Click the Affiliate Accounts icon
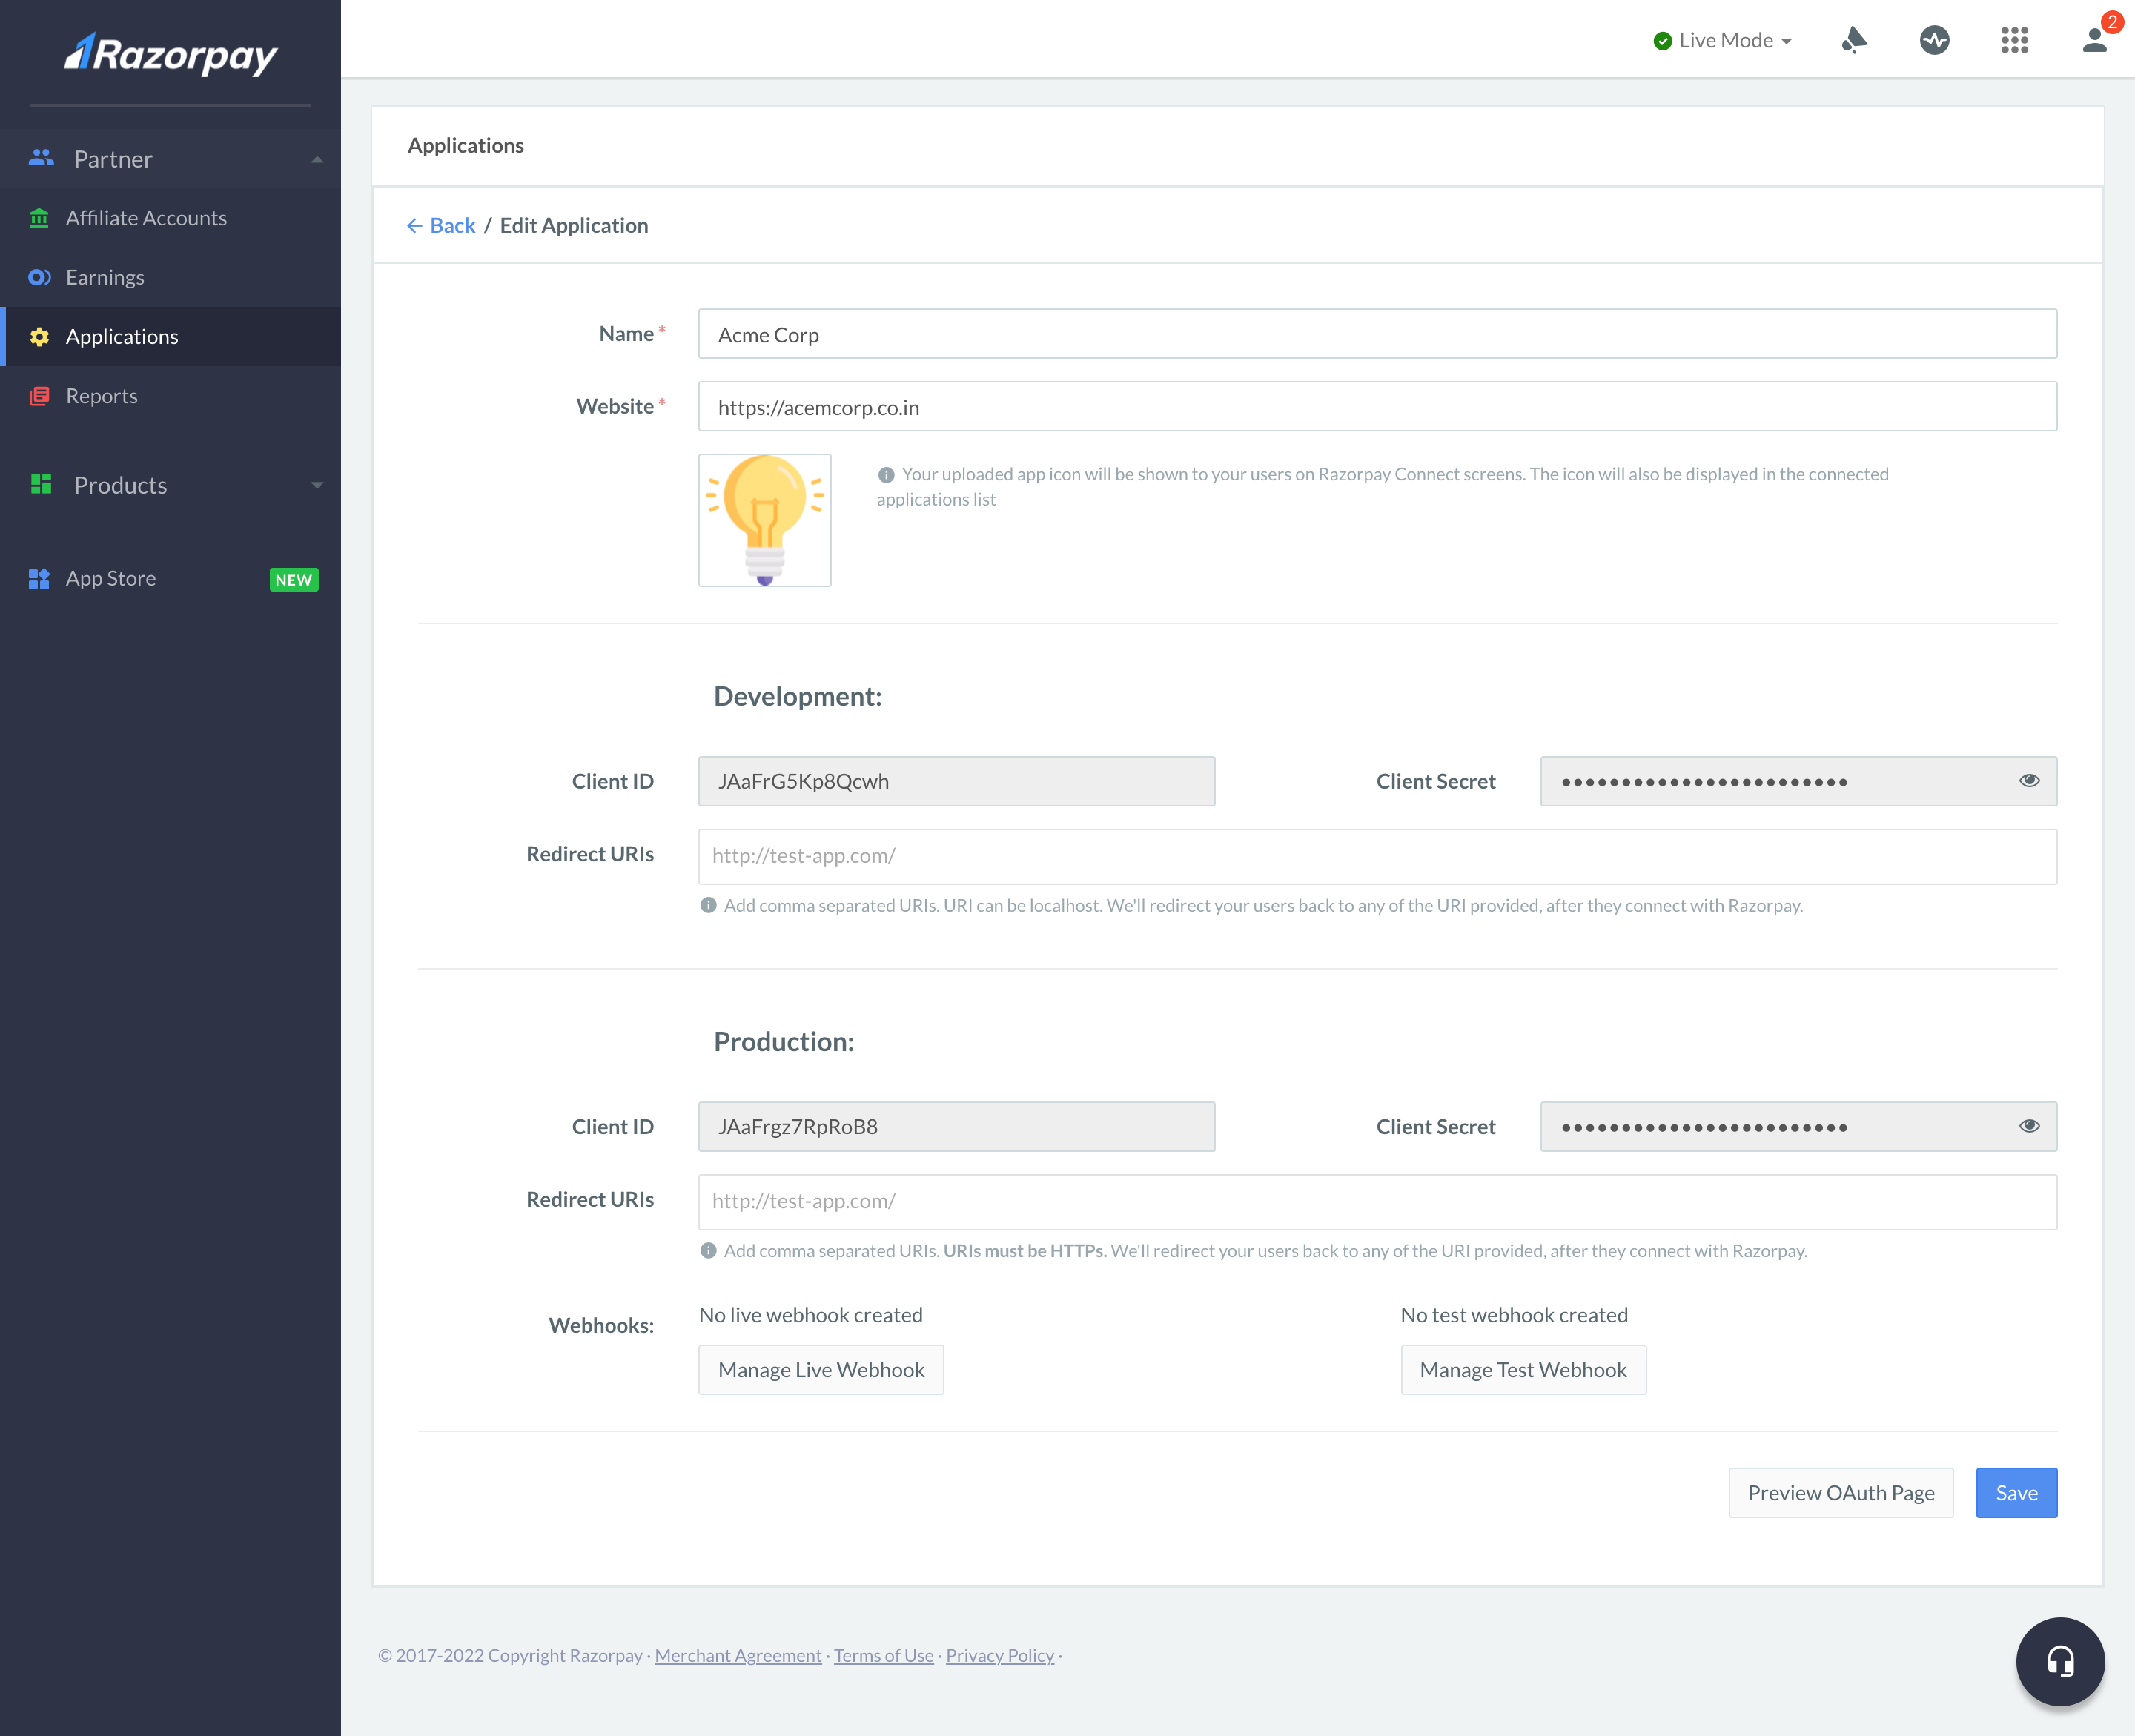The image size is (2135, 1736). (x=39, y=216)
